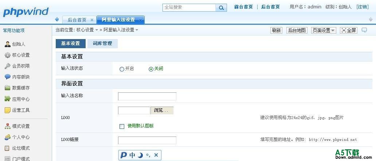The image size is (376, 161).
Task: Click the 模式设置 hierarchy icon
Action: 8,126
